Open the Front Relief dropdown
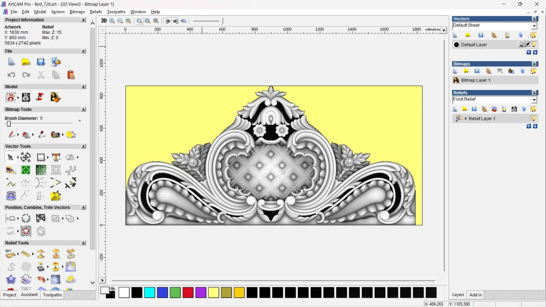This screenshot has height=307, width=546. pos(534,99)
